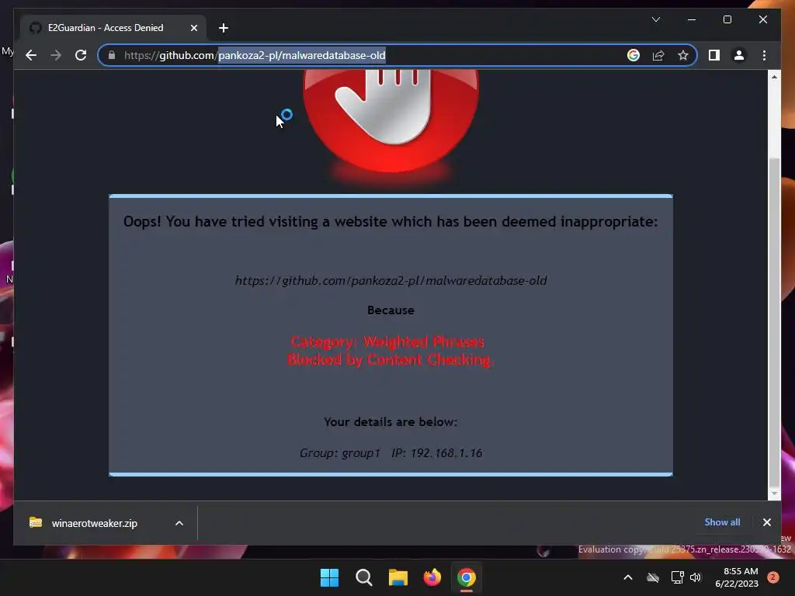Image resolution: width=795 pixels, height=596 pixels.
Task: Share this page using share icon
Action: 658,55
